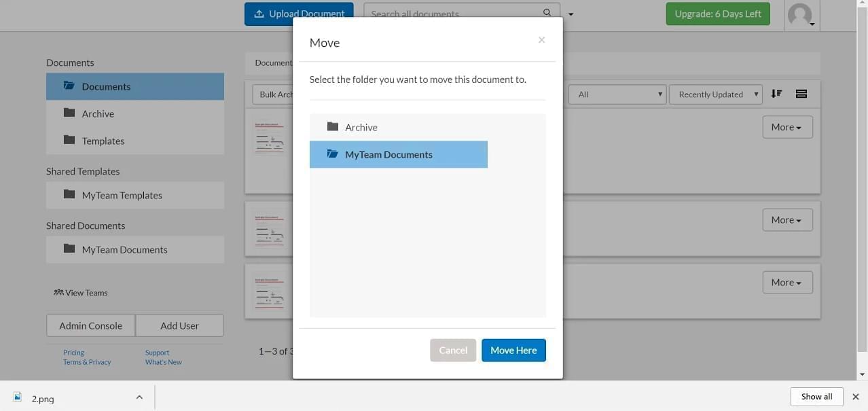The image size is (868, 411).
Task: Click the search magnifier icon
Action: click(x=547, y=12)
